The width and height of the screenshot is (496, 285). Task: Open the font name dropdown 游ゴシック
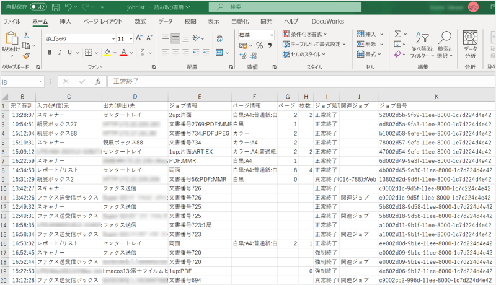pyautogui.click(x=111, y=38)
